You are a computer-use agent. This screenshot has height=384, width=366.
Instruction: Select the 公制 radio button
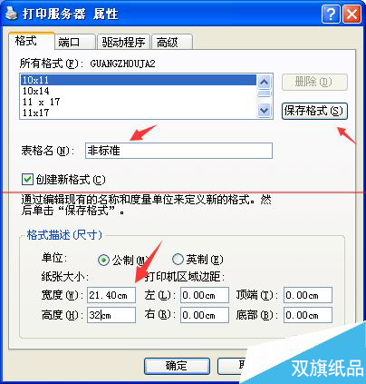pyautogui.click(x=103, y=261)
